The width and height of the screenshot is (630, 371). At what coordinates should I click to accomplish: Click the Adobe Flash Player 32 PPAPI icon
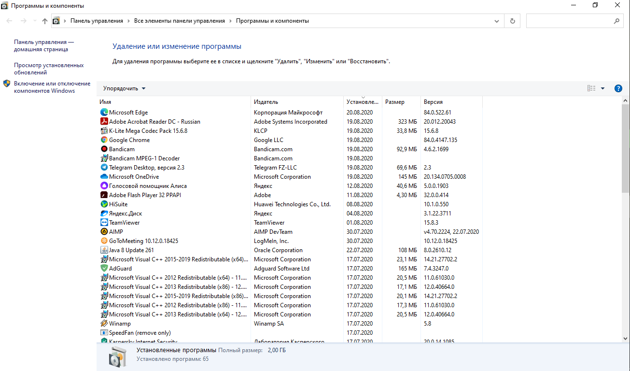104,195
